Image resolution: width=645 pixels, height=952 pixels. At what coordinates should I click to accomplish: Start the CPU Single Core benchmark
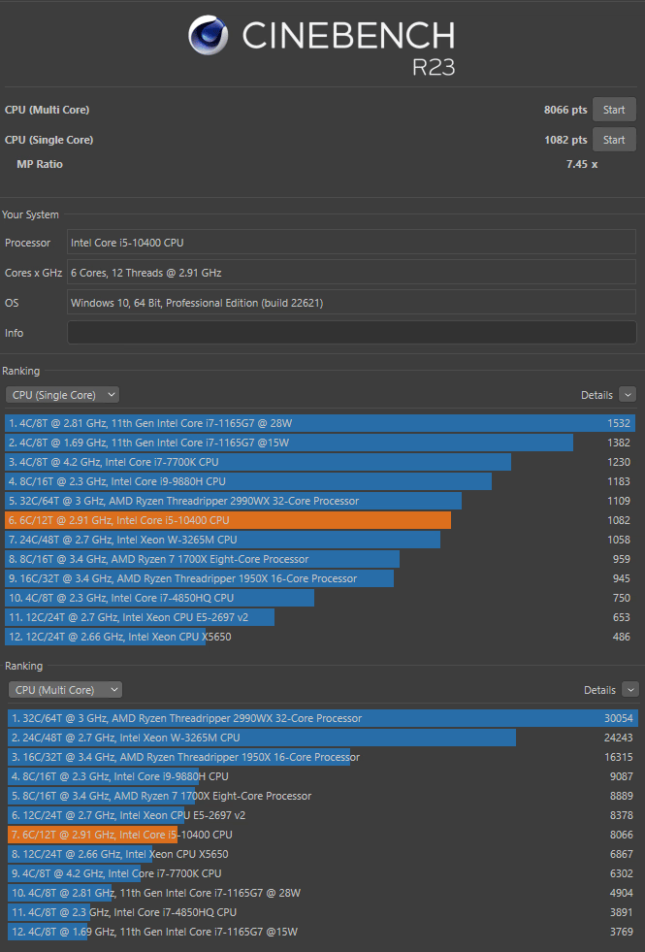[614, 140]
